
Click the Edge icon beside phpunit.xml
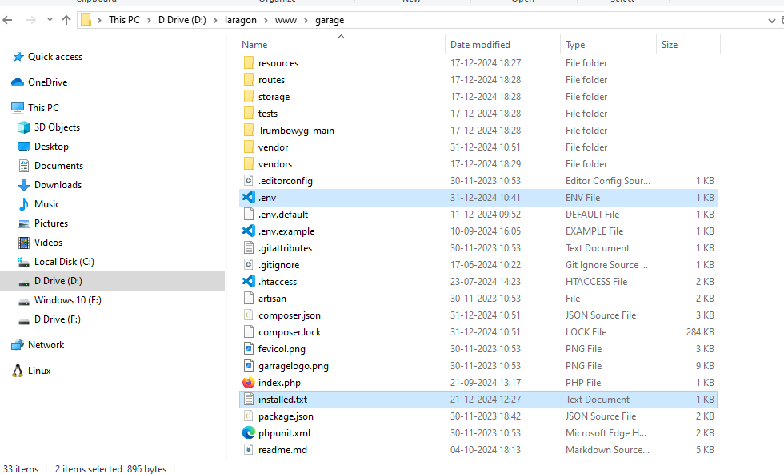[249, 433]
